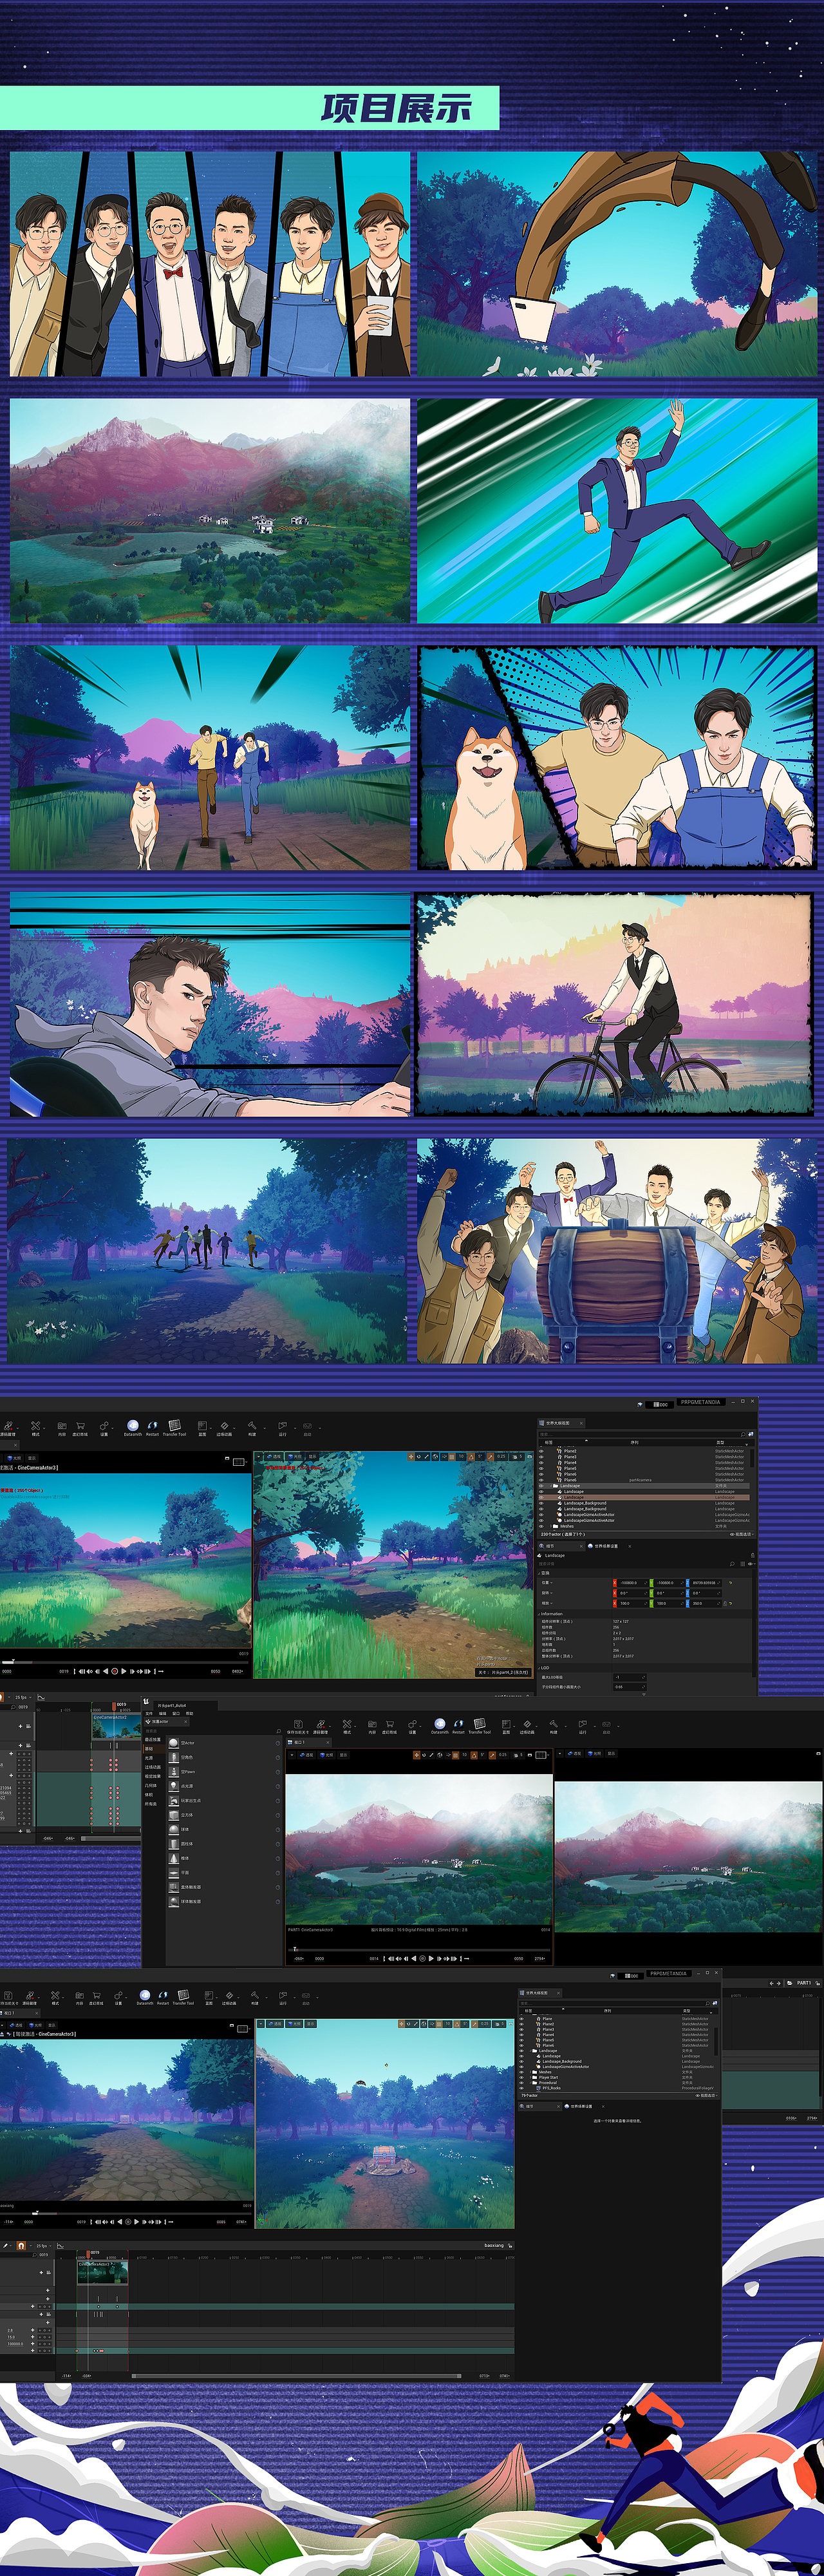The width and height of the screenshot is (824, 2576).
Task: Collapse LOD section in top details panel
Action: pyautogui.click(x=539, y=1668)
